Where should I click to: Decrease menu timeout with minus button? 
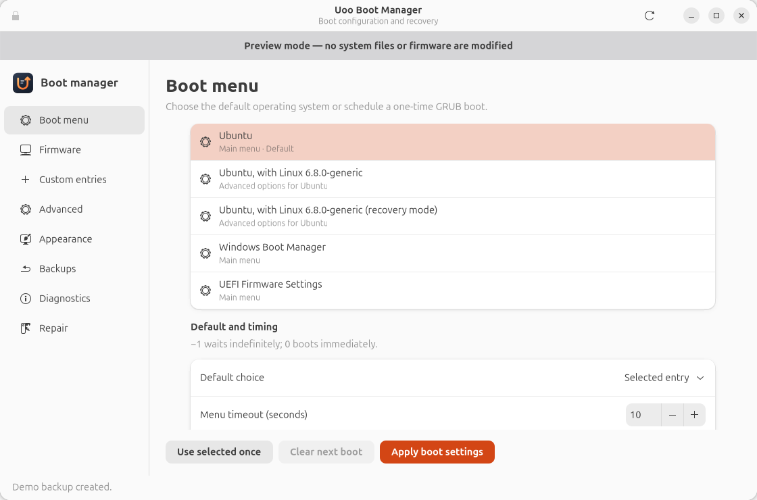(x=672, y=415)
